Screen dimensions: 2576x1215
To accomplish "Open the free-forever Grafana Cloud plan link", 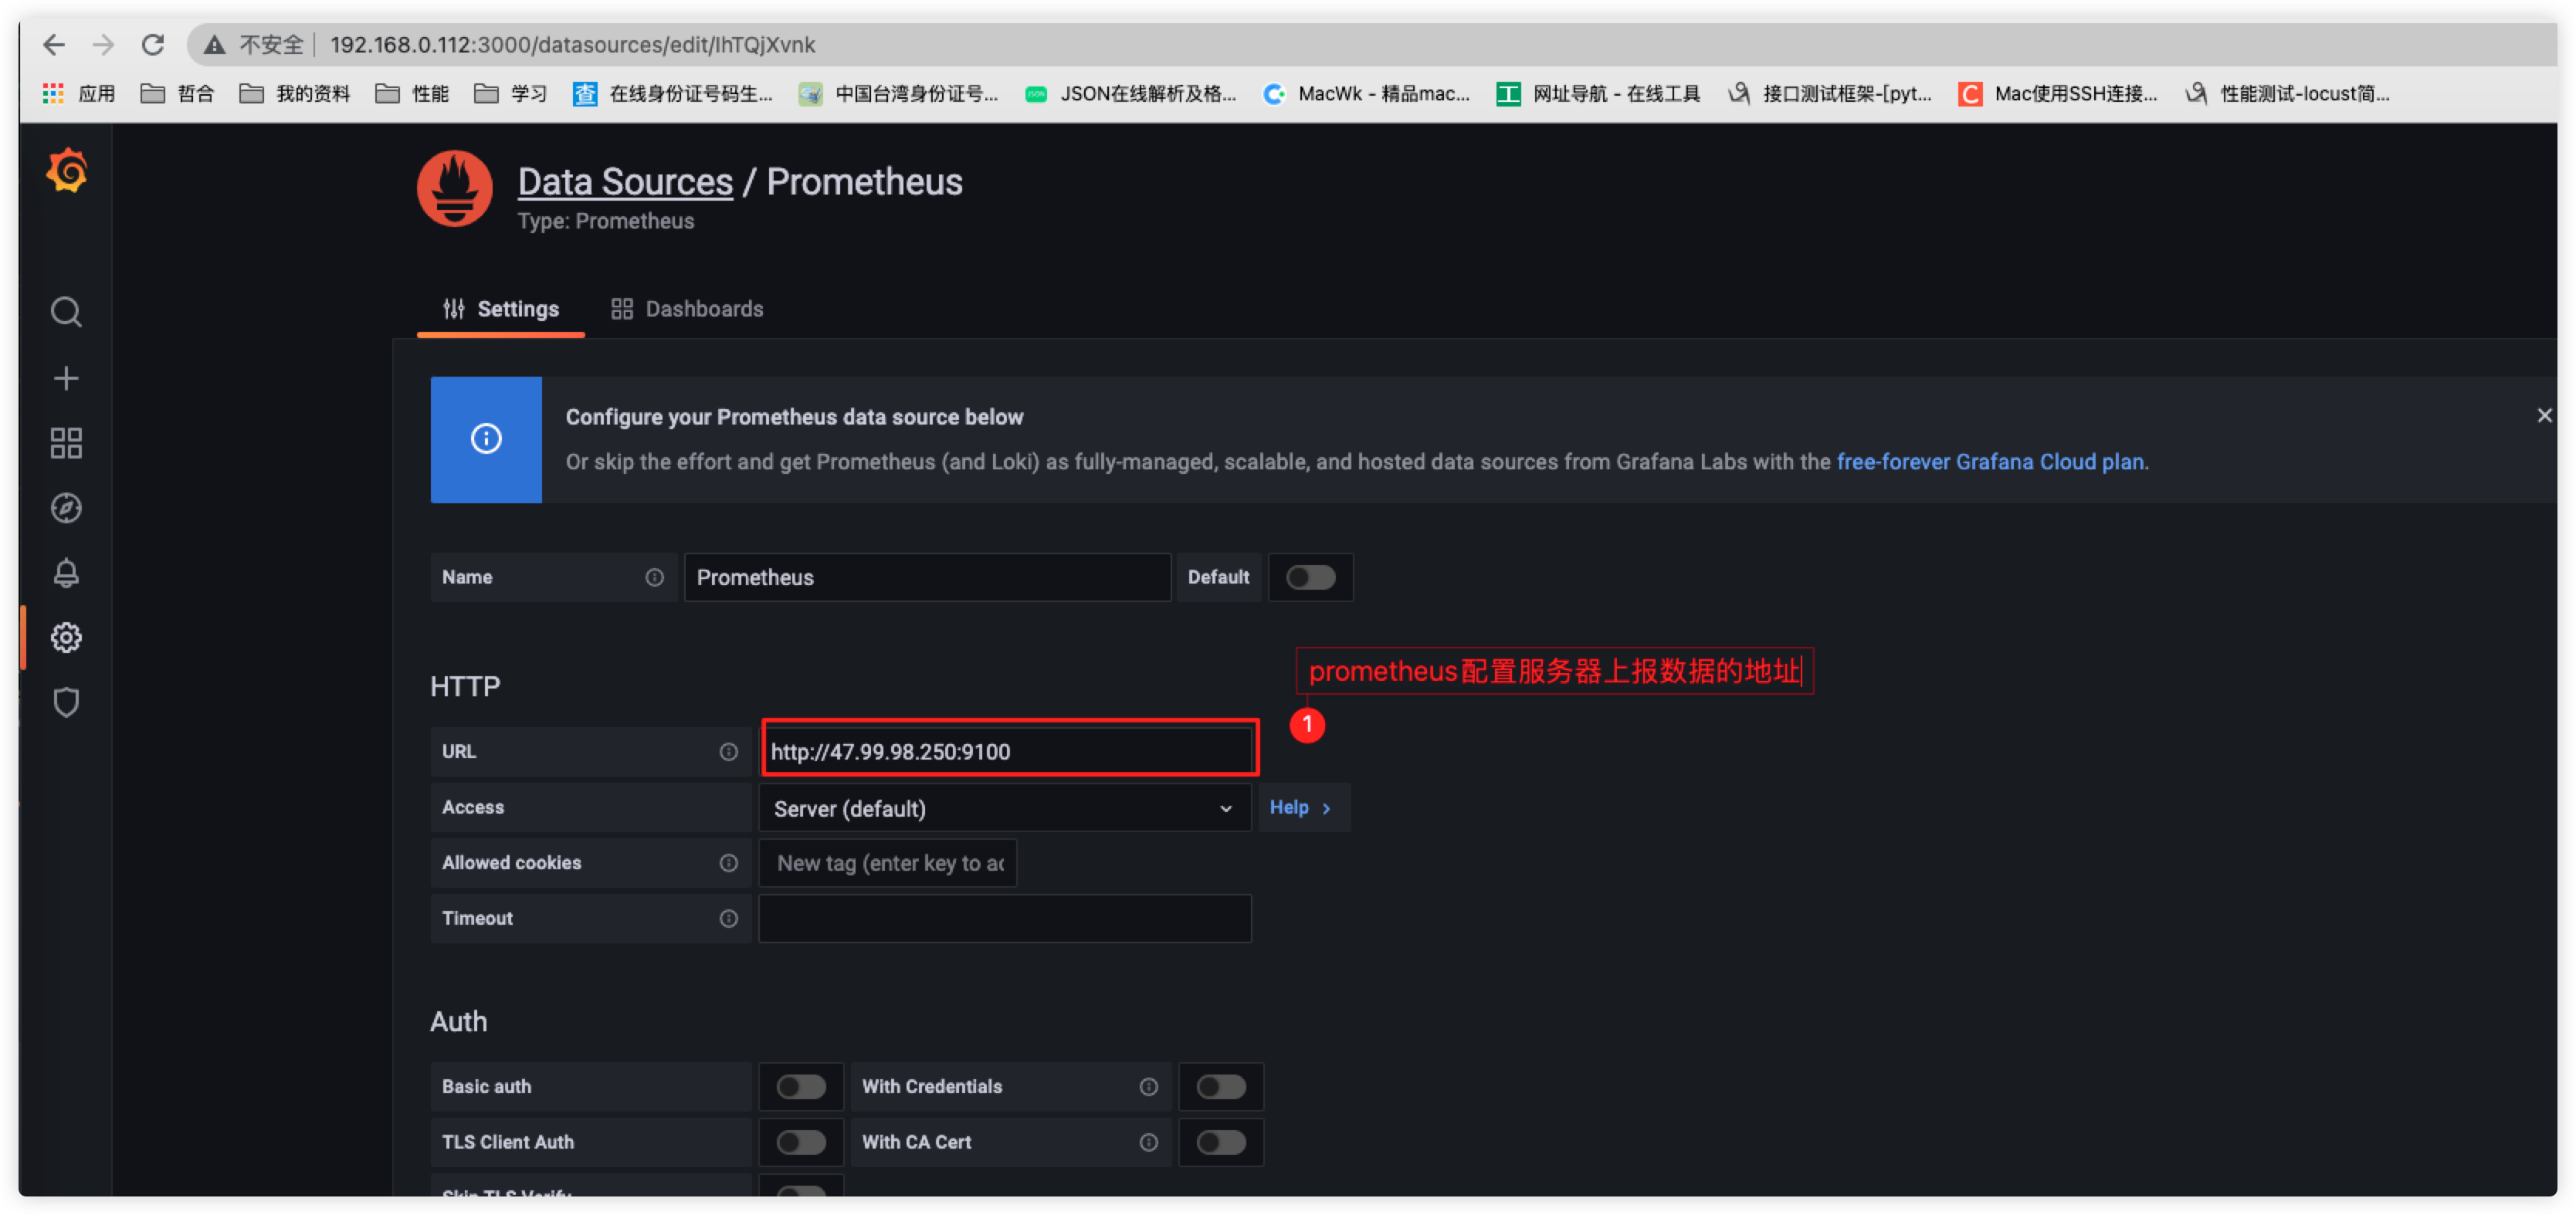I will pos(1990,462).
